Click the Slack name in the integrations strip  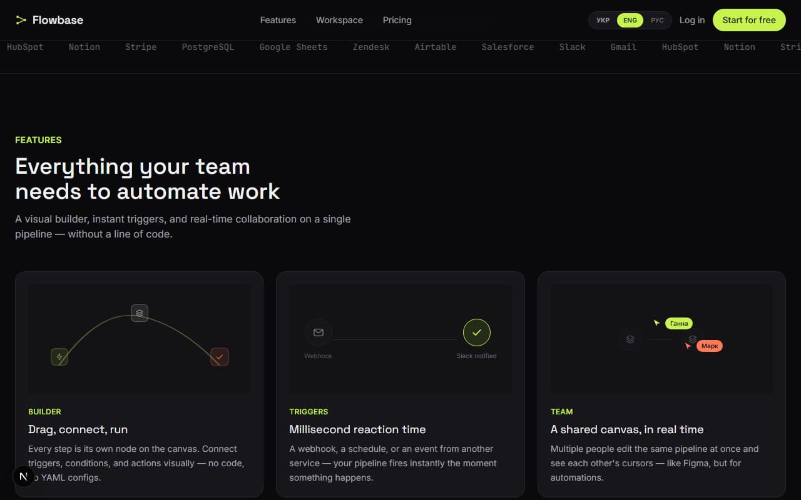573,47
